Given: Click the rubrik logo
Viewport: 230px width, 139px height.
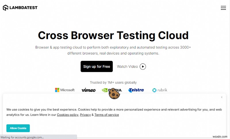Looking at the screenshot, I should tap(160, 90).
